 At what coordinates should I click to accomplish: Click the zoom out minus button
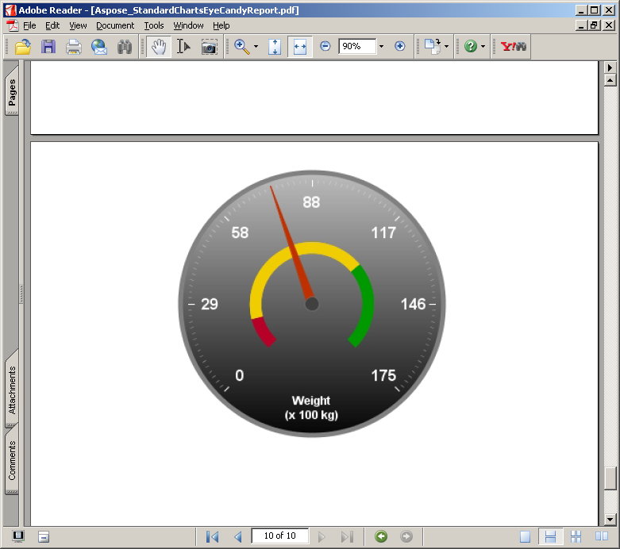(x=325, y=47)
